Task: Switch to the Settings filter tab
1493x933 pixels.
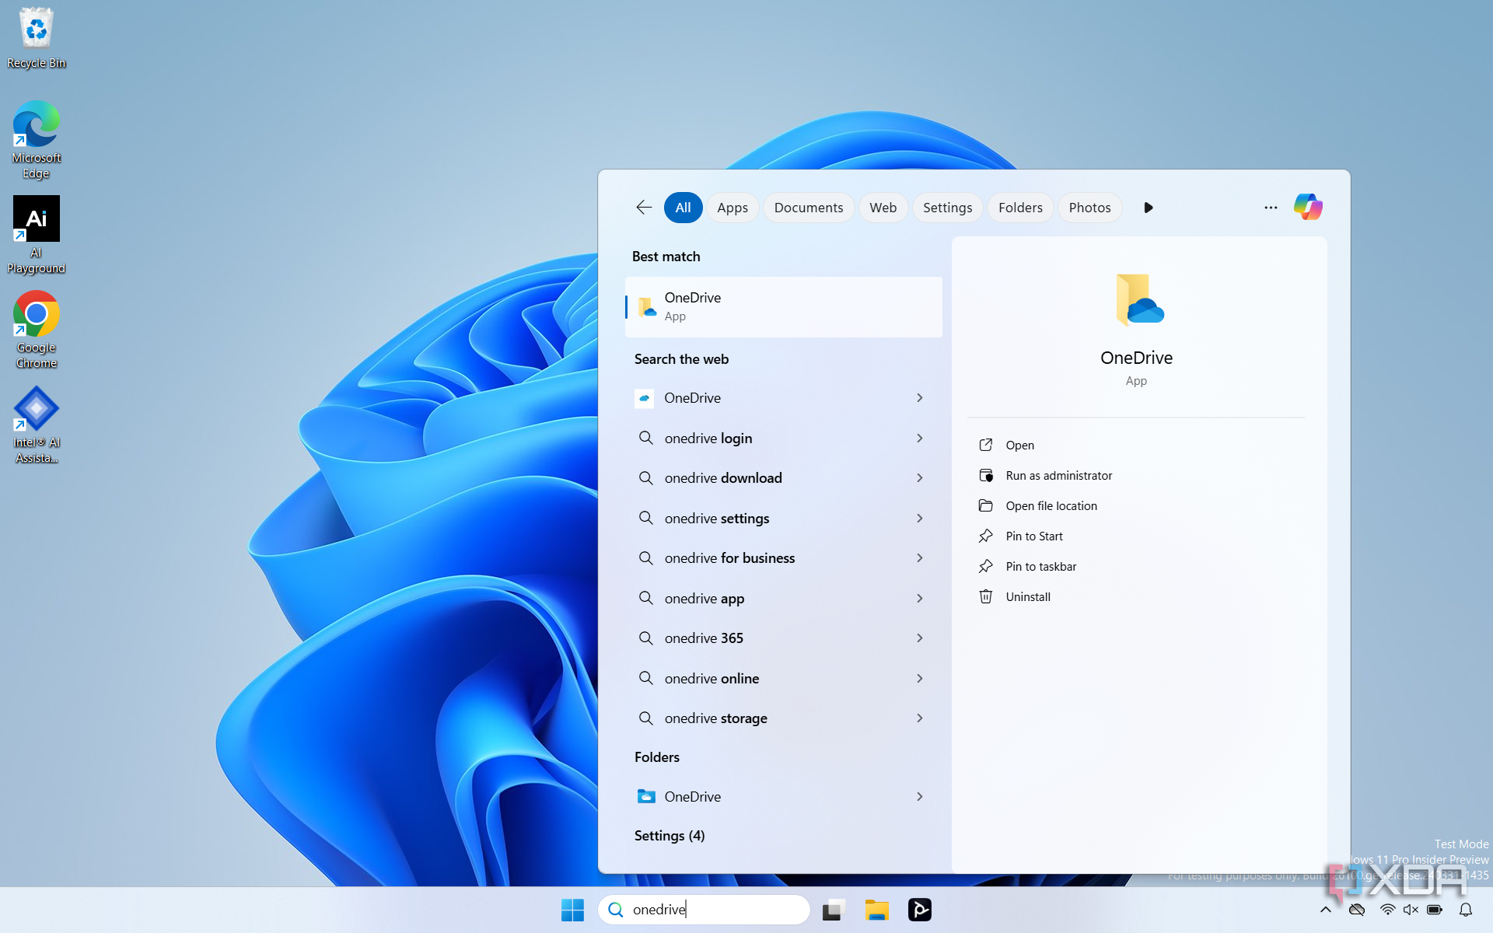Action: pyautogui.click(x=947, y=208)
